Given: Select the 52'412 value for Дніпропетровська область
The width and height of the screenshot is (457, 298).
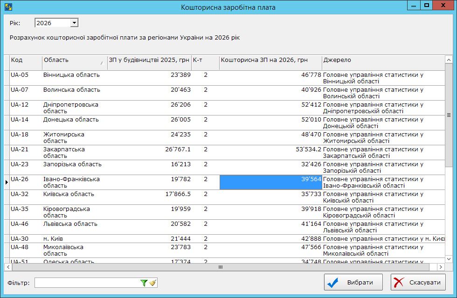Looking at the screenshot, I should pyautogui.click(x=311, y=104).
